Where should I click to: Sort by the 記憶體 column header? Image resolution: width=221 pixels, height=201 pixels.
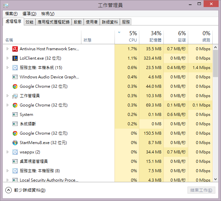[151, 37]
